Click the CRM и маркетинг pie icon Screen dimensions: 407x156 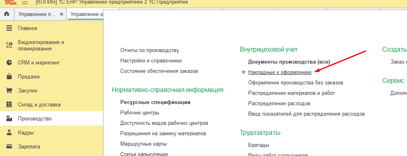click(x=9, y=63)
